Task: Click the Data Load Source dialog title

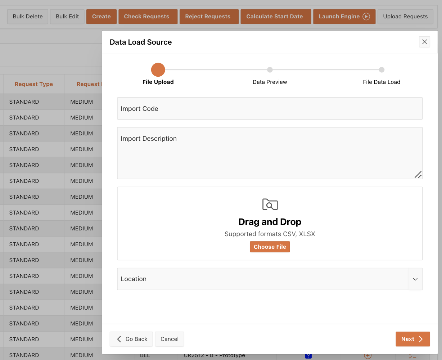Action: click(141, 42)
